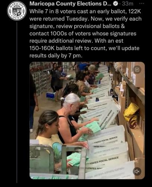This screenshot has width=152, height=187.
Task: Tap the sentence 'results daily by 7 pm'
Action: 56,55
